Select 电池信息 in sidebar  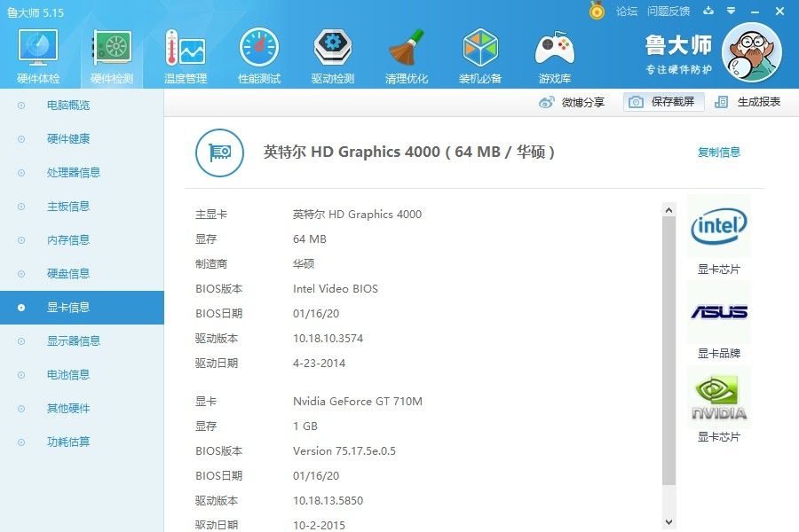click(x=82, y=375)
